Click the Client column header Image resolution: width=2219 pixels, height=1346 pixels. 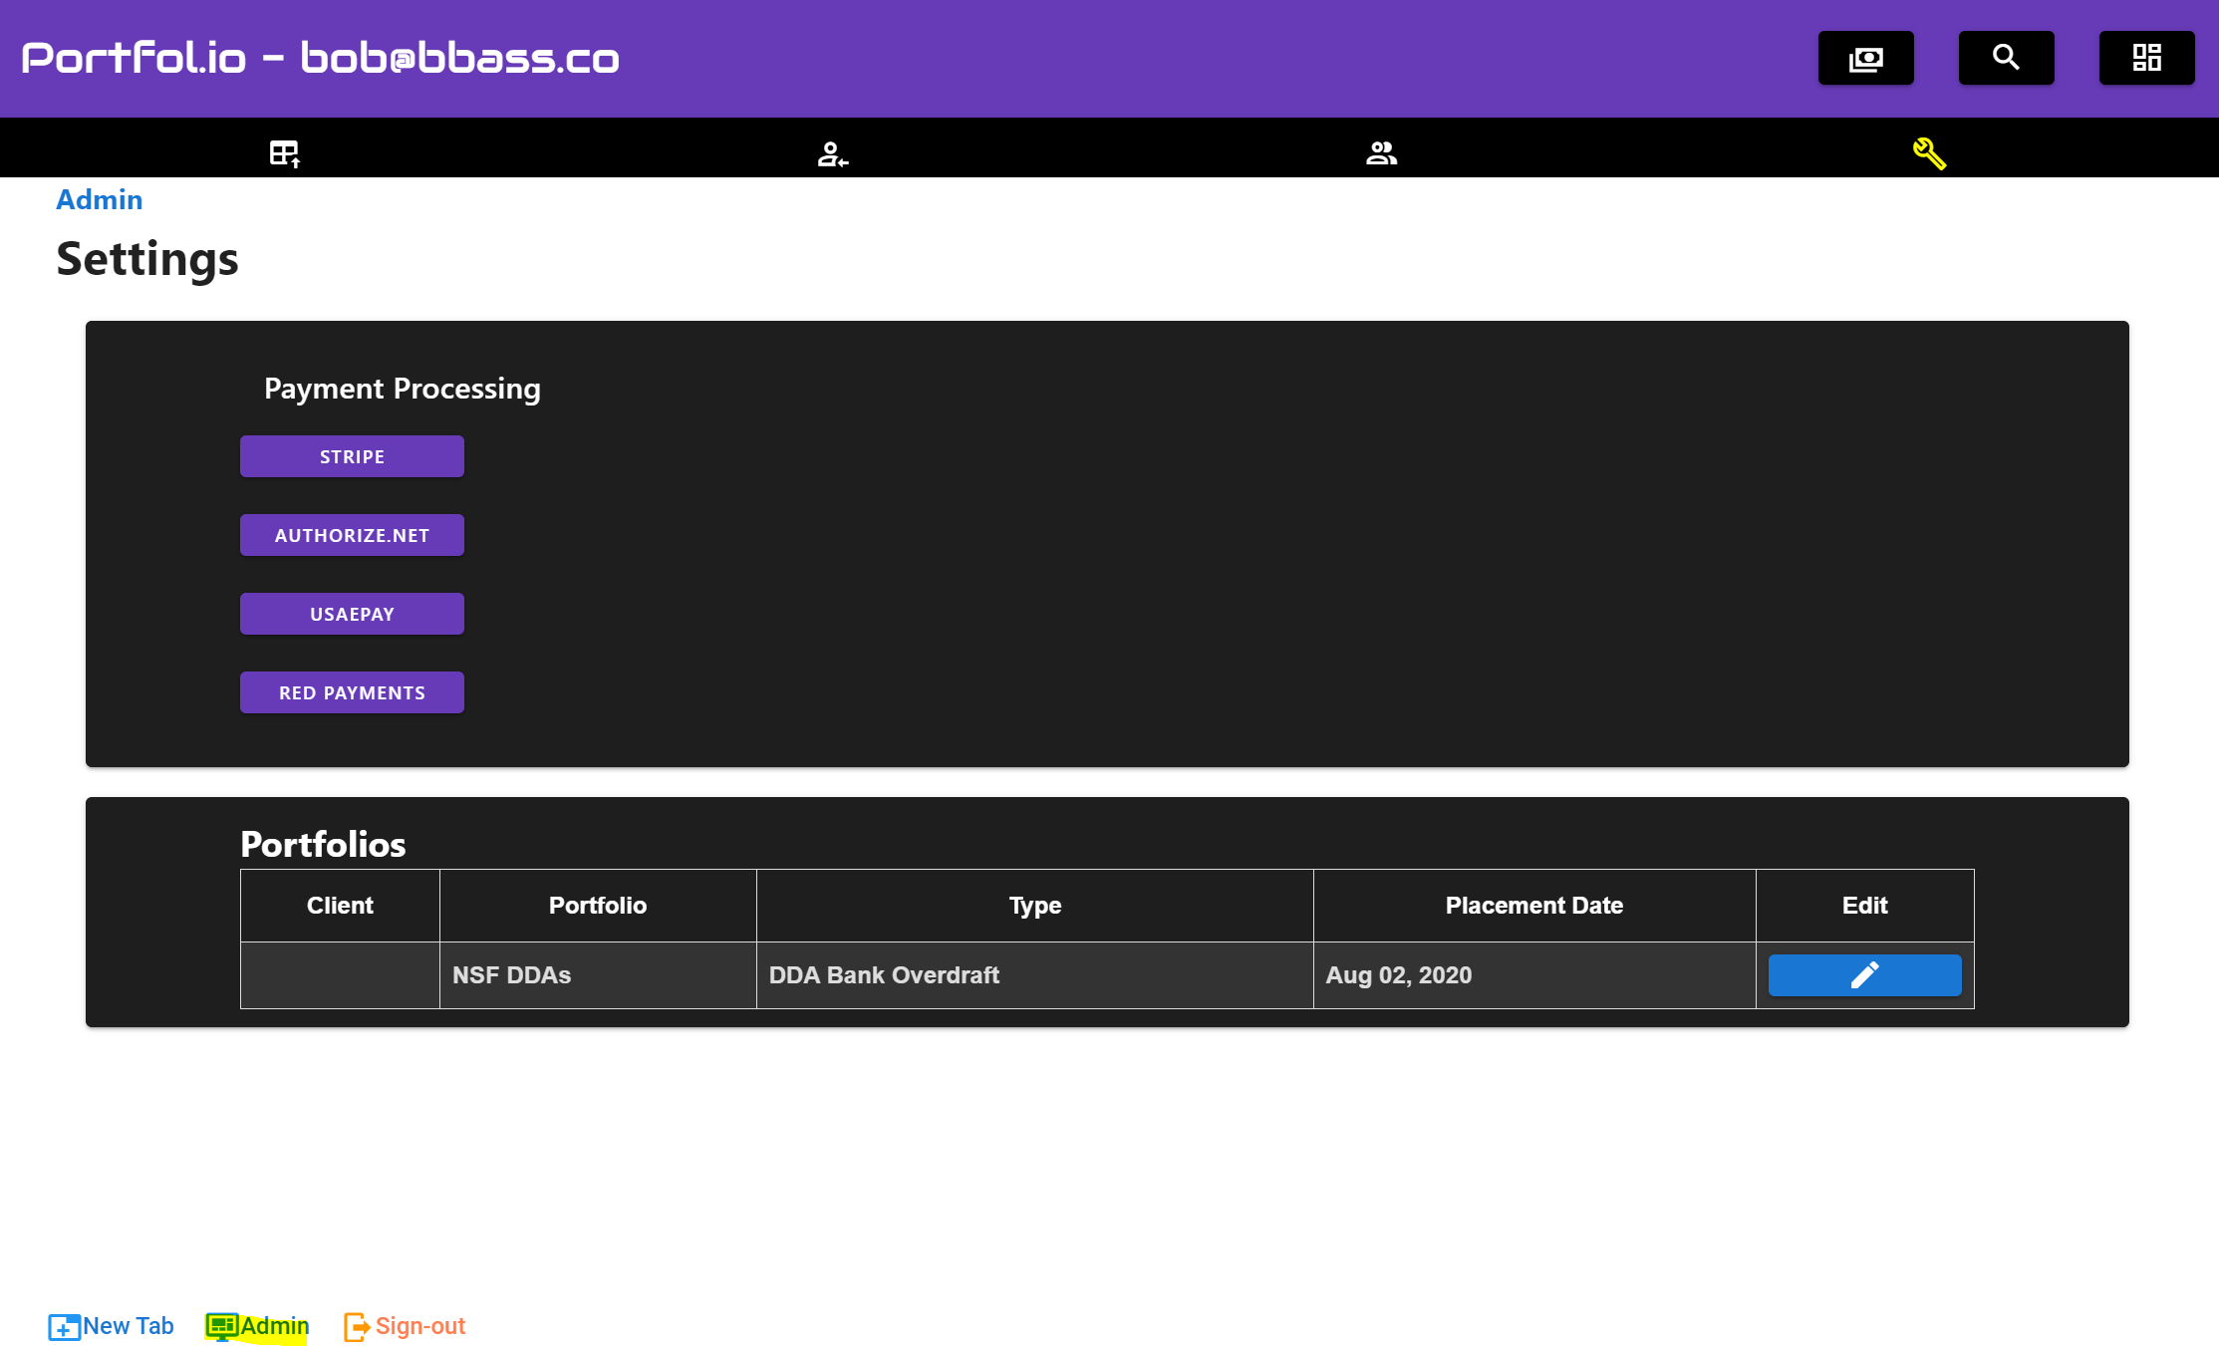[340, 905]
